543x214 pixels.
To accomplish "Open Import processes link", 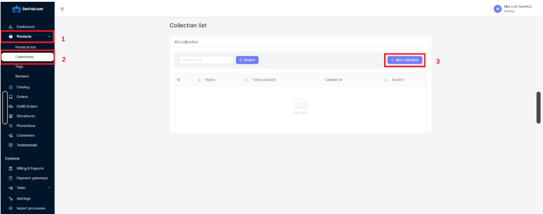I will pyautogui.click(x=31, y=208).
